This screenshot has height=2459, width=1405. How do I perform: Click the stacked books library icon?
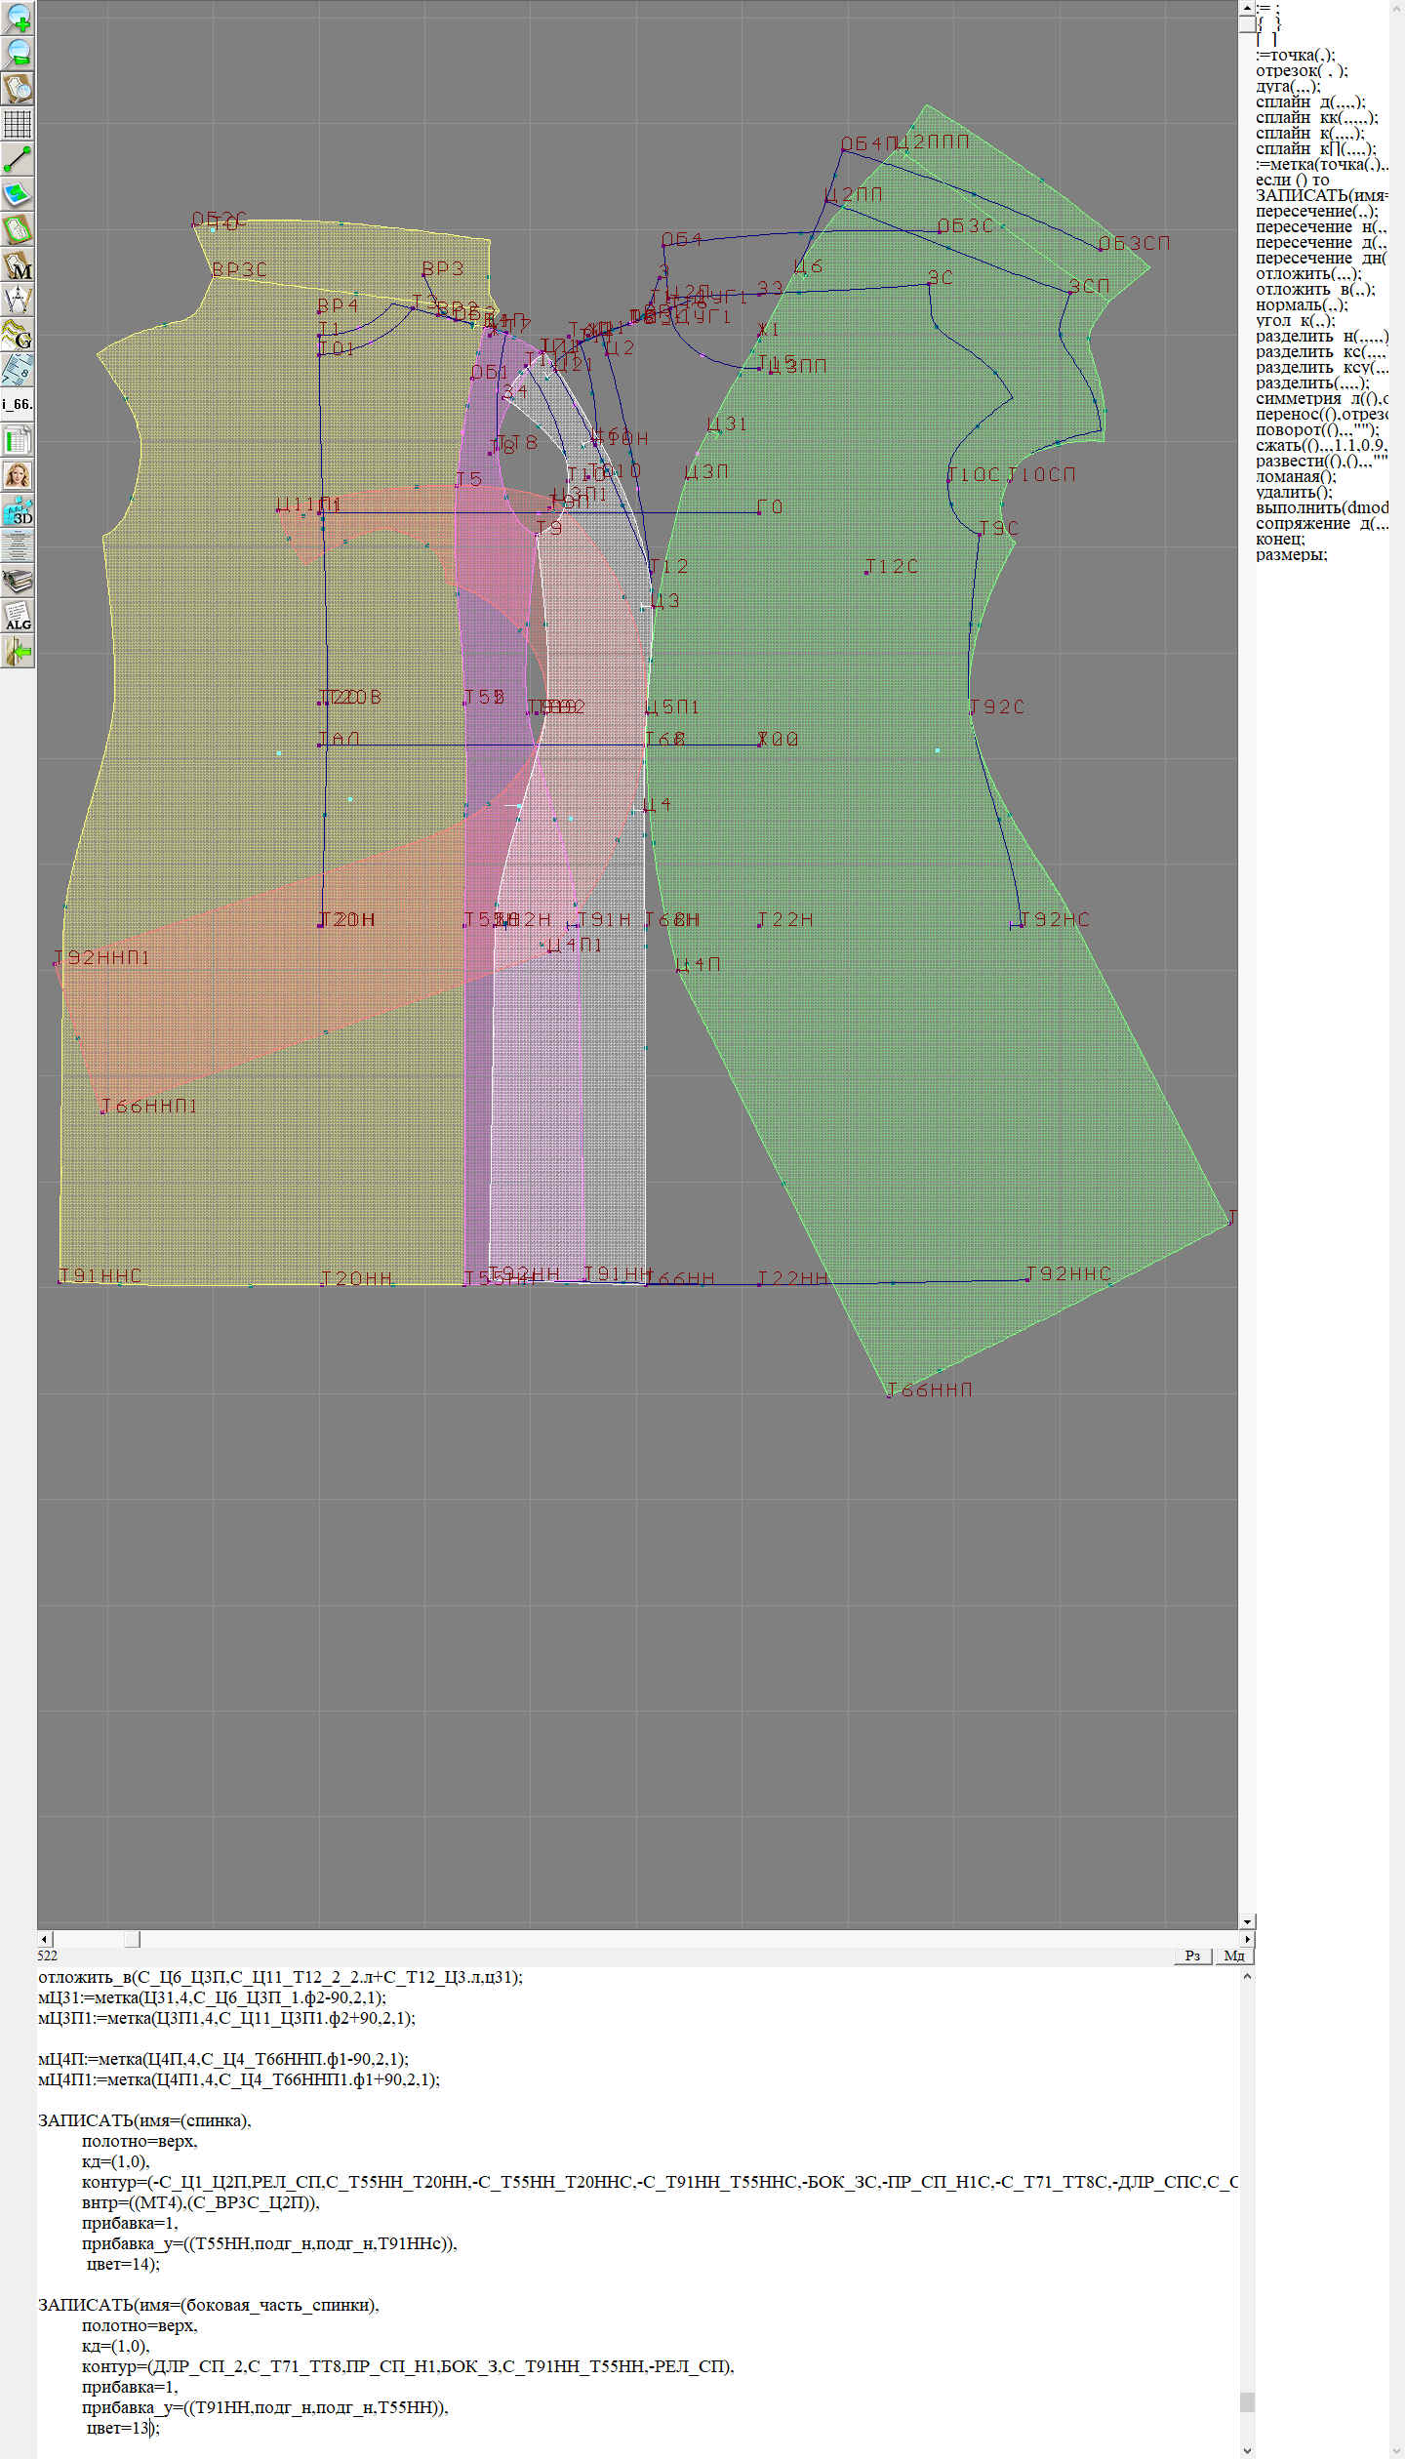tap(18, 582)
